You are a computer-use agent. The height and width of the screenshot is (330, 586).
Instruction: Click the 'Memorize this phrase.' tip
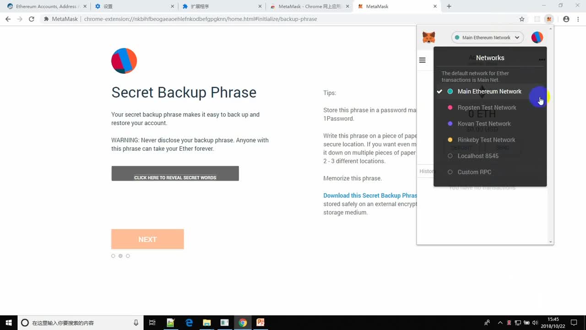353,178
